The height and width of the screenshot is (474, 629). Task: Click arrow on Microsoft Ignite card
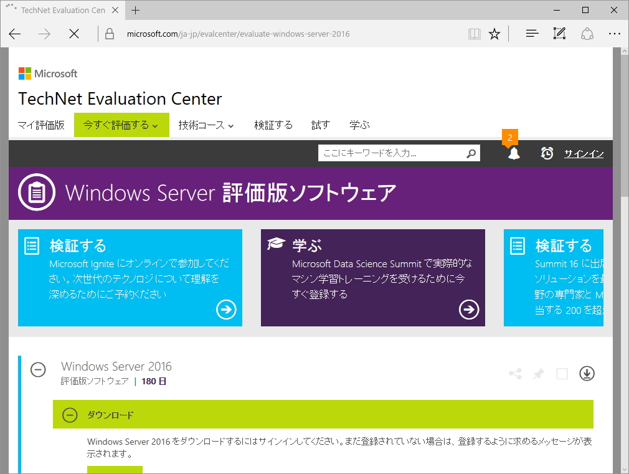(226, 310)
